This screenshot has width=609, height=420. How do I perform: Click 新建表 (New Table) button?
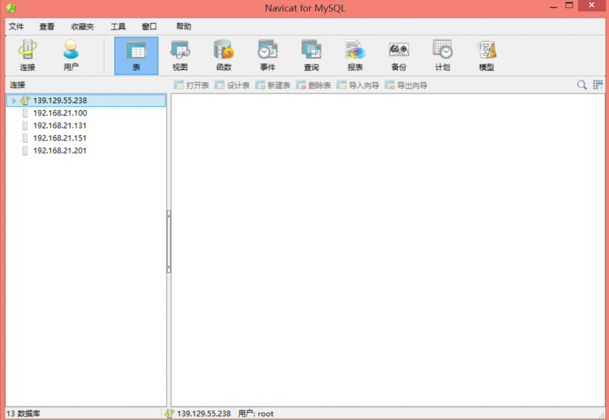(x=272, y=85)
